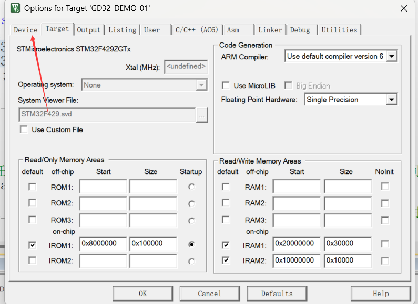Image resolution: width=418 pixels, height=304 pixels.
Task: Check the ROM1 default checkbox
Action: point(32,187)
